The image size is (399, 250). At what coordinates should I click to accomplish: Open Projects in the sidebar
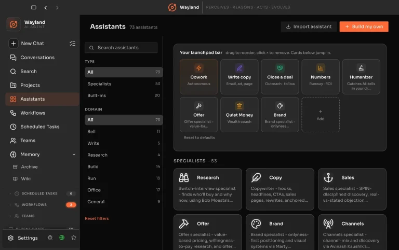tap(42, 85)
